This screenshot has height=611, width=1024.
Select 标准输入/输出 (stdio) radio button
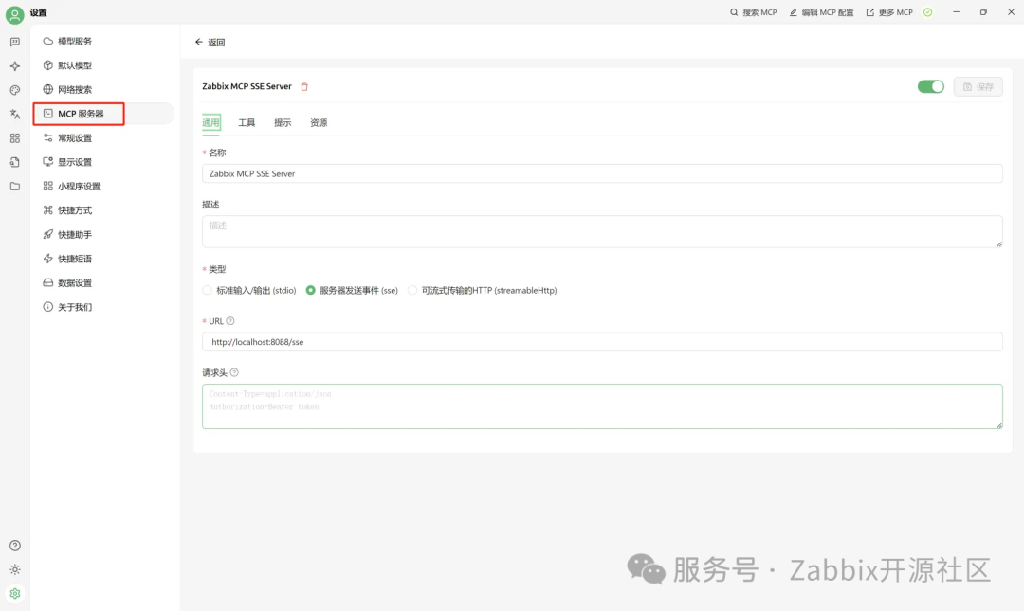tap(207, 290)
